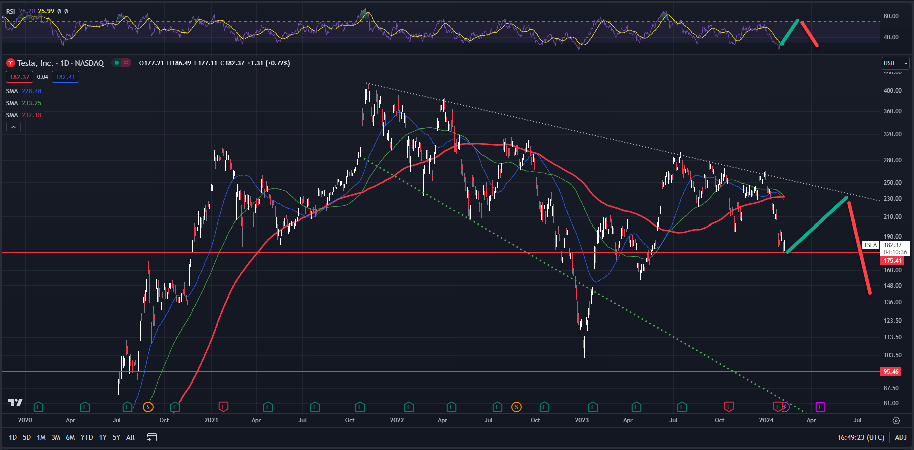Open the earnings marker near Jul 2023

[682, 407]
